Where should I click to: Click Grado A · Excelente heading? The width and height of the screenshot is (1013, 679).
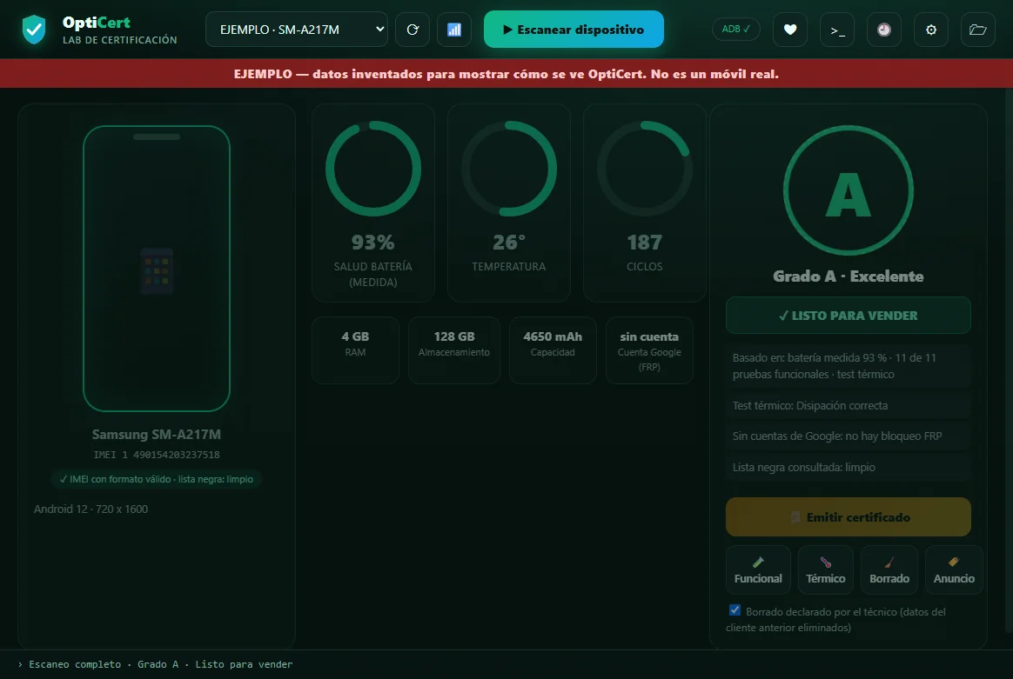(849, 276)
